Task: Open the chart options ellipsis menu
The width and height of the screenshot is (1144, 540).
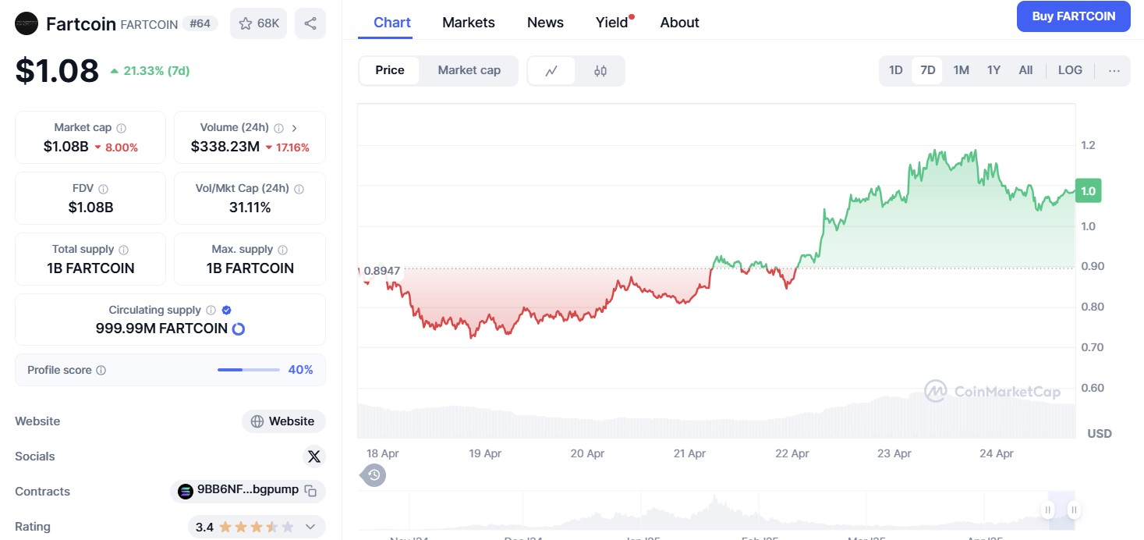Action: 1114,70
